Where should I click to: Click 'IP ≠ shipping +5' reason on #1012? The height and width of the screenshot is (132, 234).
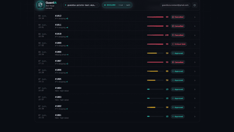pos(62,19)
